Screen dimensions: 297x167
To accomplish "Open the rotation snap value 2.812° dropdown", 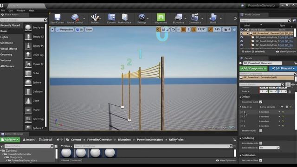I will (201, 29).
